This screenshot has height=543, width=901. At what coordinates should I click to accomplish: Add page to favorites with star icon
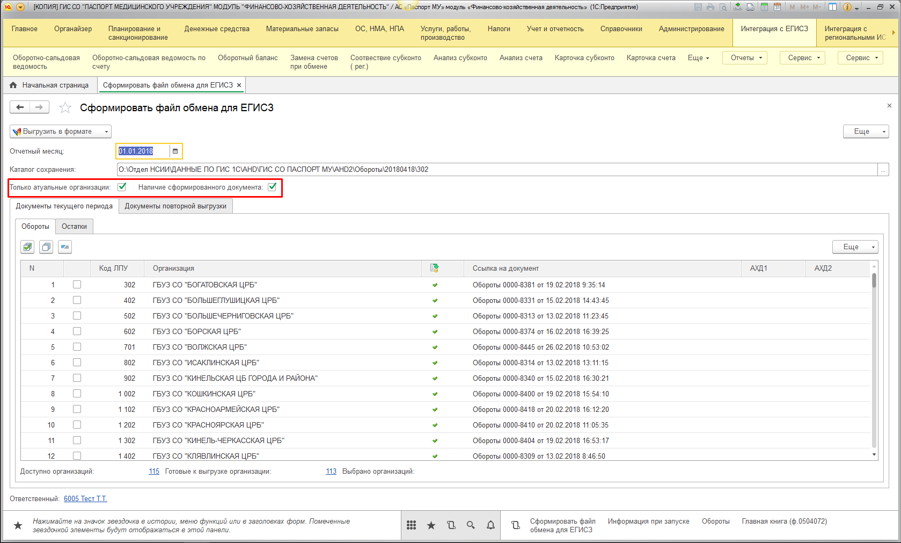coord(65,108)
